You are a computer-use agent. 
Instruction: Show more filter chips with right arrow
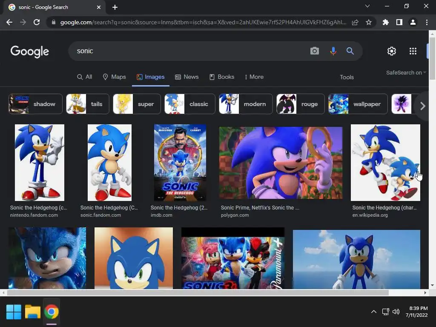423,106
